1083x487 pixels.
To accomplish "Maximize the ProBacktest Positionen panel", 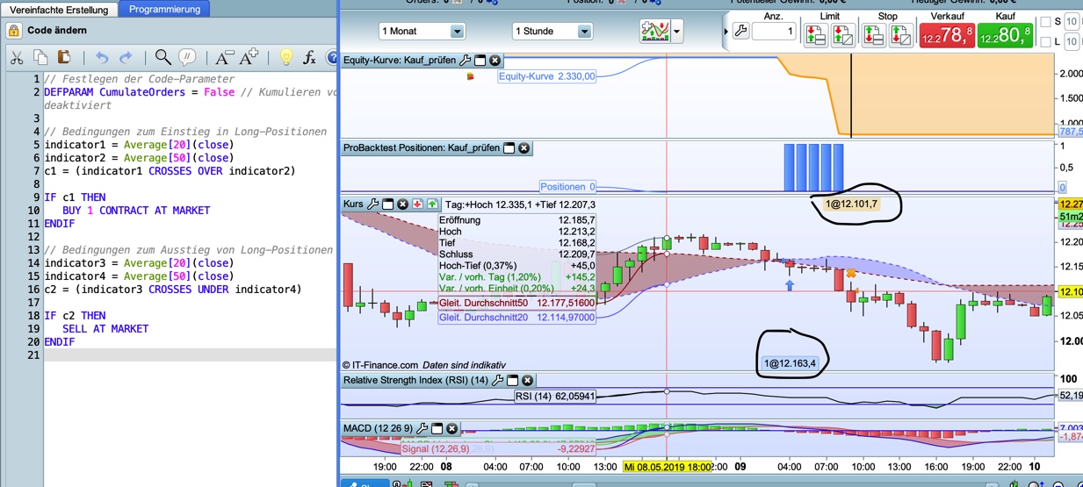I will tap(509, 148).
